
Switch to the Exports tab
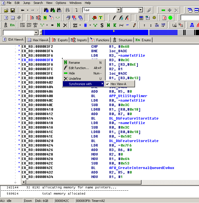(x=60, y=40)
